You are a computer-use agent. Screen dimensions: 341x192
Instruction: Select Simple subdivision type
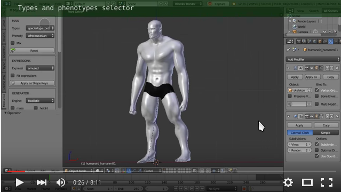click(x=326, y=133)
